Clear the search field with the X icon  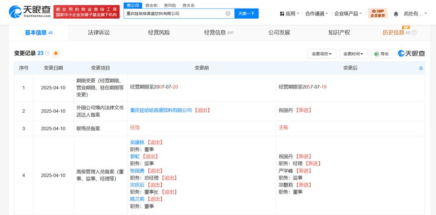(x=228, y=13)
